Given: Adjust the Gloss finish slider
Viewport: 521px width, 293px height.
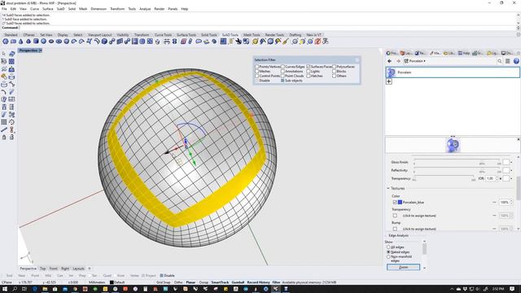Looking at the screenshot, I should [457, 160].
